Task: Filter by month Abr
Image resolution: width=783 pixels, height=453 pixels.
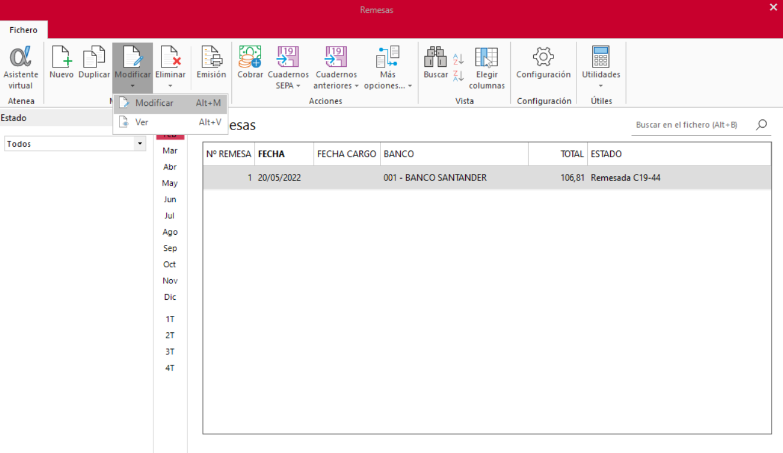Action: 170,167
